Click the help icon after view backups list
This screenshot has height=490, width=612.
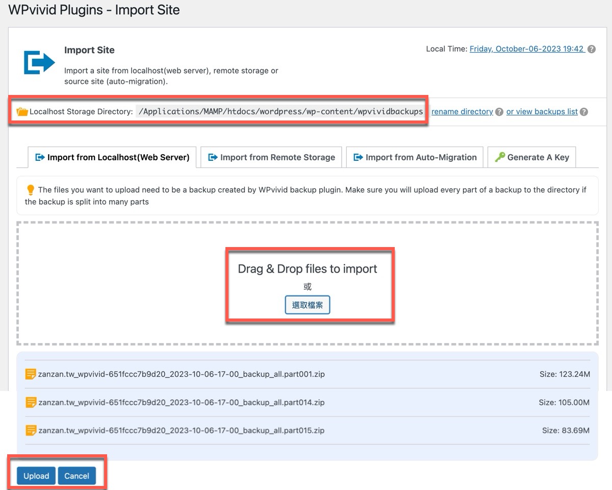tap(584, 112)
